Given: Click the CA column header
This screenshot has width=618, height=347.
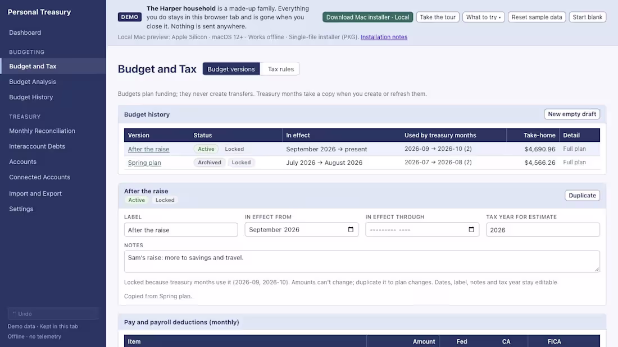Looking at the screenshot, I should click(x=506, y=341).
